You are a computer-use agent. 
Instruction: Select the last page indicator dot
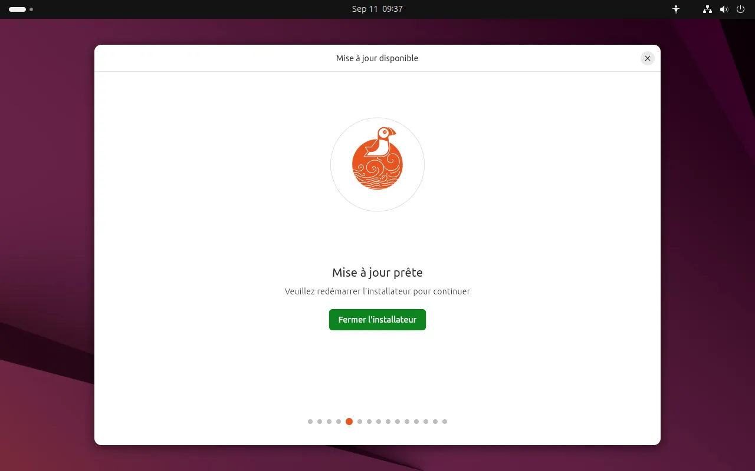click(x=445, y=422)
